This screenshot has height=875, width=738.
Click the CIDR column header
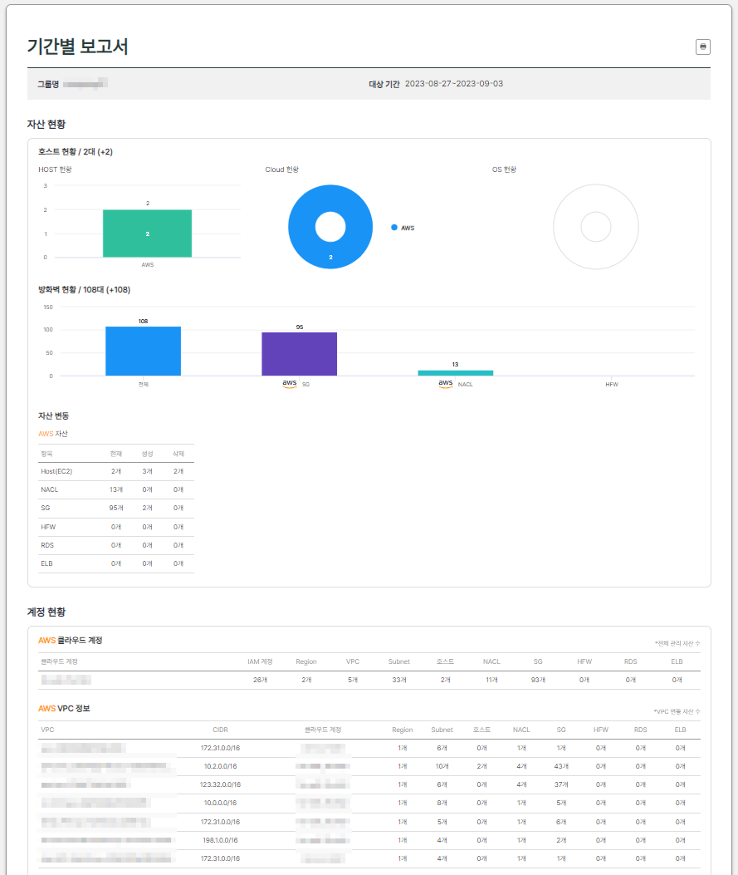click(x=220, y=730)
